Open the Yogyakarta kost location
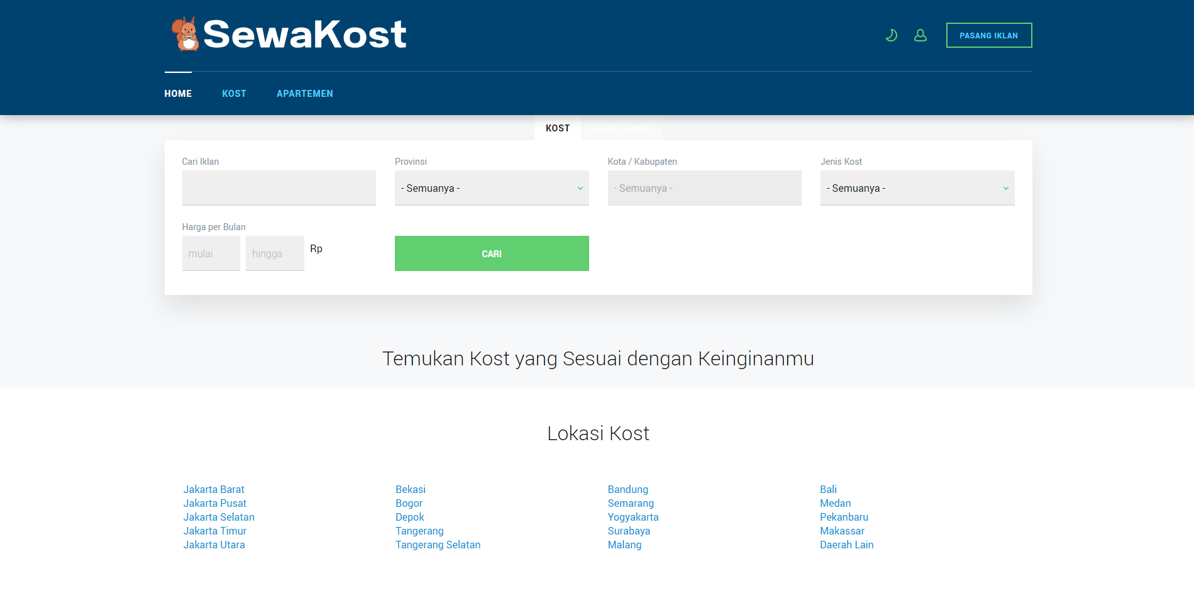 633,517
